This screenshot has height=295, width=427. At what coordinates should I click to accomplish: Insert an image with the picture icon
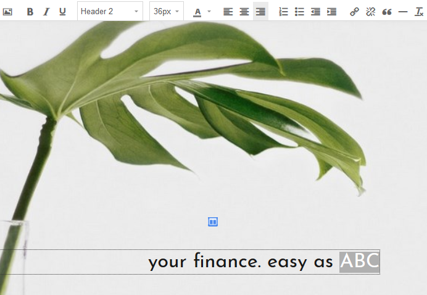tap(7, 12)
